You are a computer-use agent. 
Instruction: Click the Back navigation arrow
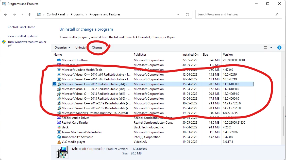[x=6, y=14]
